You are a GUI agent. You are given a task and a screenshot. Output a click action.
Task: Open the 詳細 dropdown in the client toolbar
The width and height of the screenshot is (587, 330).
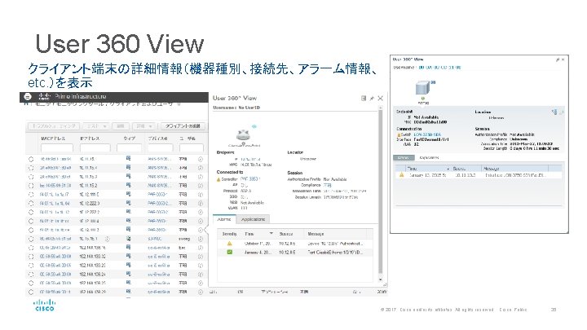143,126
